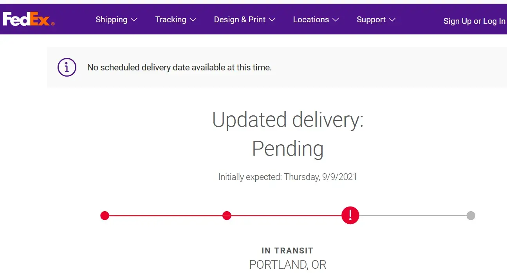Click the first red progress dot
This screenshot has height=273, width=507.
pos(105,216)
